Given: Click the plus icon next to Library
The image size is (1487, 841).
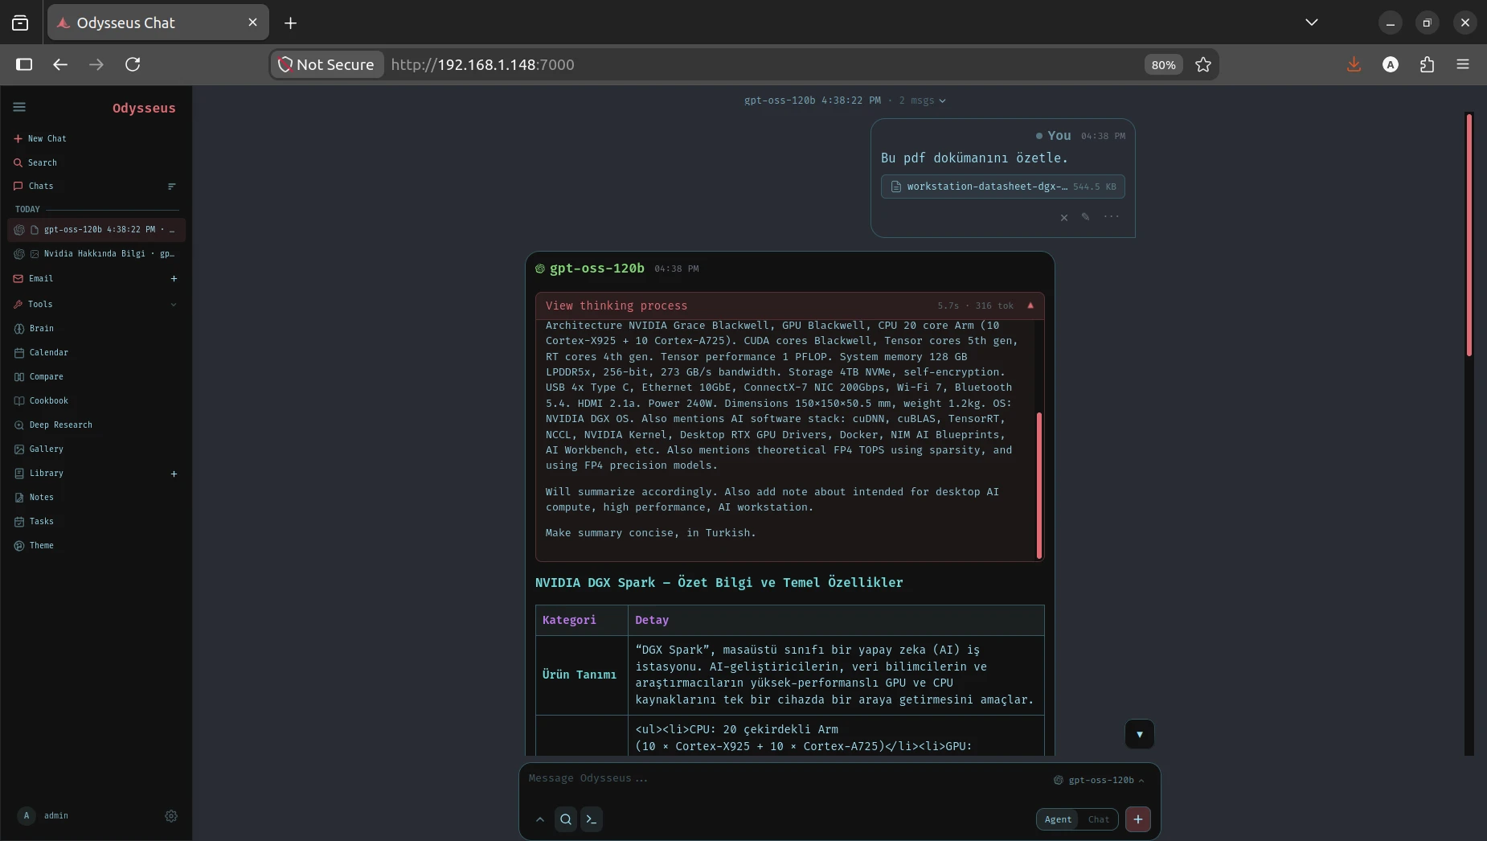Looking at the screenshot, I should [174, 474].
